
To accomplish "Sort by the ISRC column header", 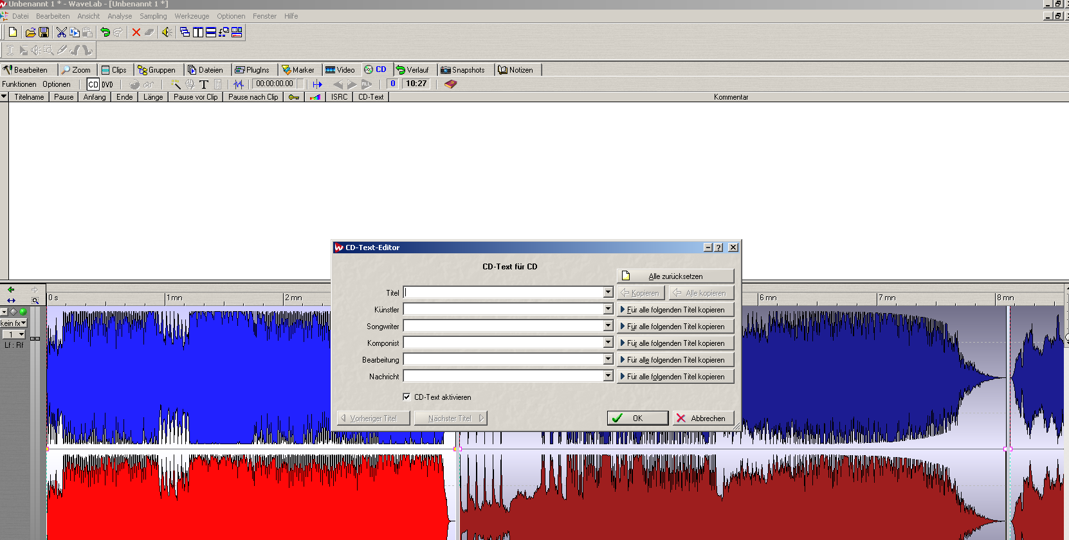I will tap(340, 97).
